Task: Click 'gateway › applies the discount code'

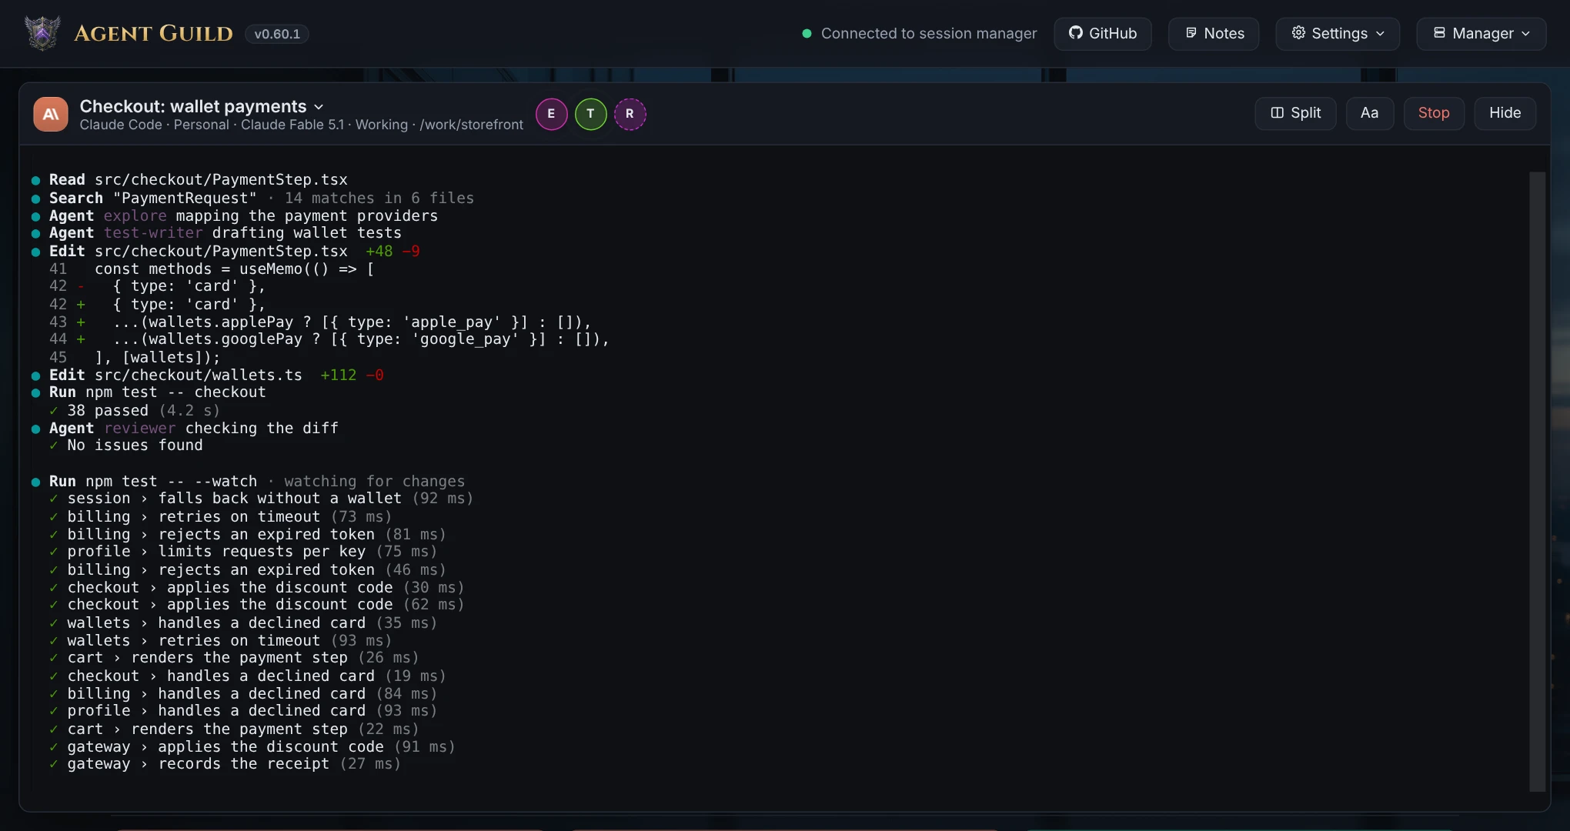Action: click(252, 746)
